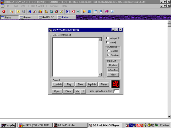Click the clock timer toolbar icon
This screenshot has height=128, width=171.
(x=51, y=12)
